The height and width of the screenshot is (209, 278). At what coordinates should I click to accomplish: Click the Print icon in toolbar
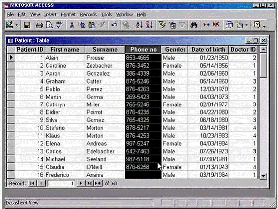(x=39, y=25)
